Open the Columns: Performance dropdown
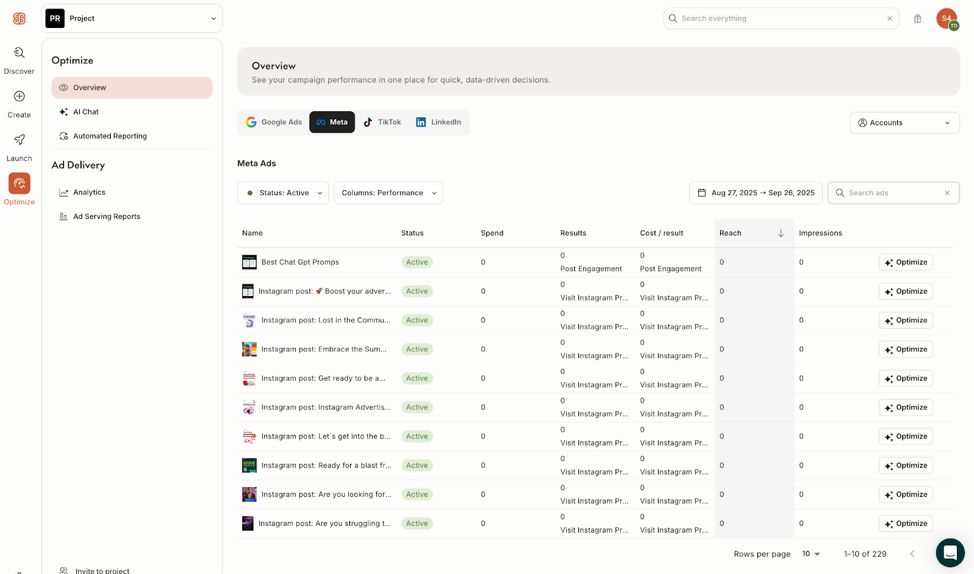The height and width of the screenshot is (574, 974). pos(388,193)
